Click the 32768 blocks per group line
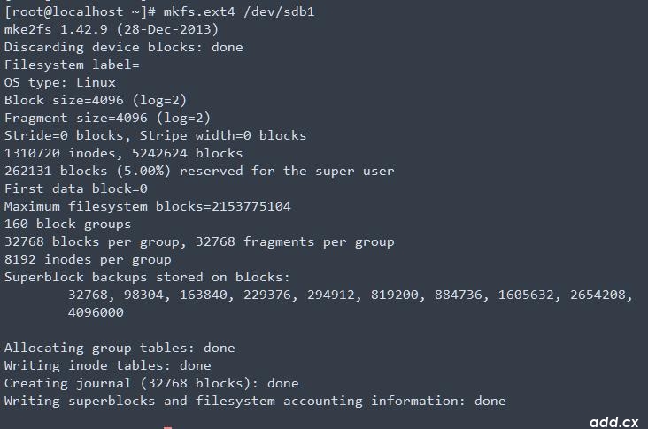This screenshot has width=648, height=429. (x=199, y=242)
